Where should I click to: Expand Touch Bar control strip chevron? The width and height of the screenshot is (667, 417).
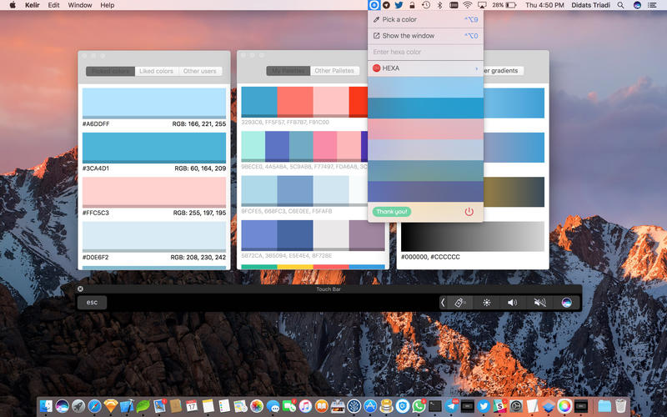[x=443, y=303]
